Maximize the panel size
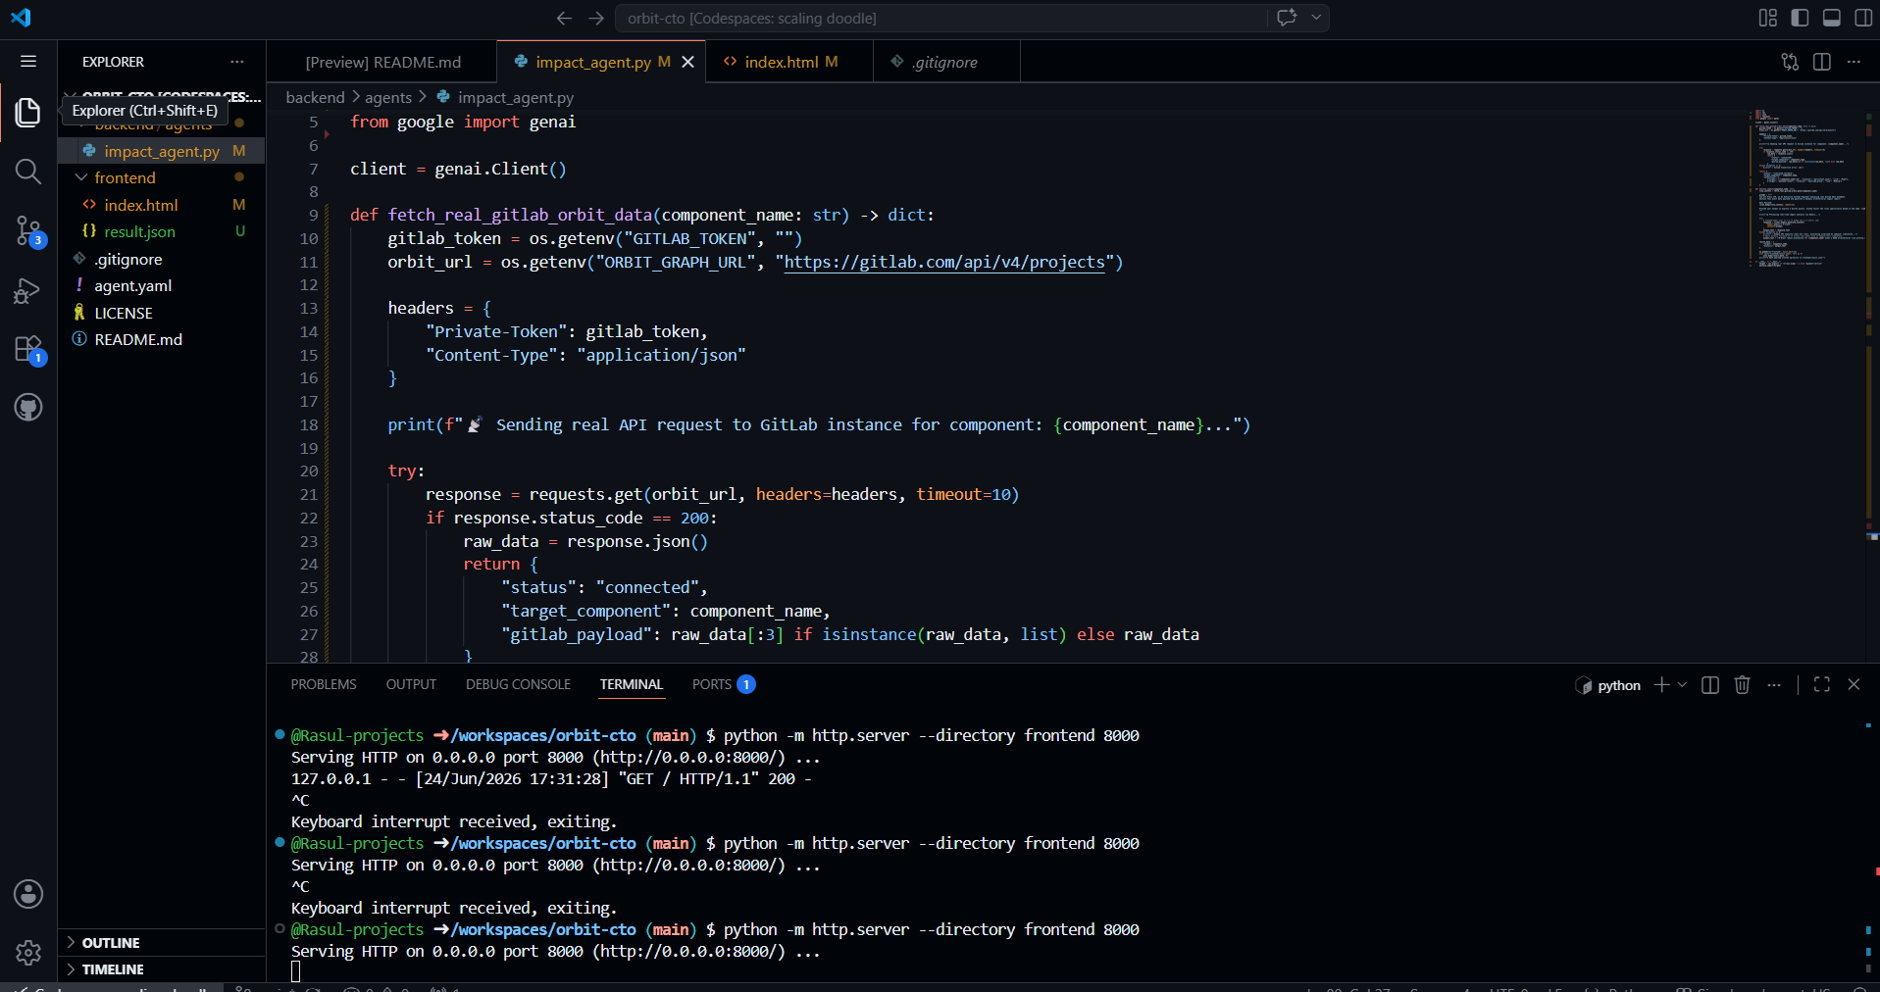 coord(1822,685)
